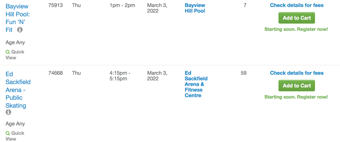Click 'Starting soon. Register now!' for Public Skating
Viewport: 340px width, 142px height.
tap(296, 97)
